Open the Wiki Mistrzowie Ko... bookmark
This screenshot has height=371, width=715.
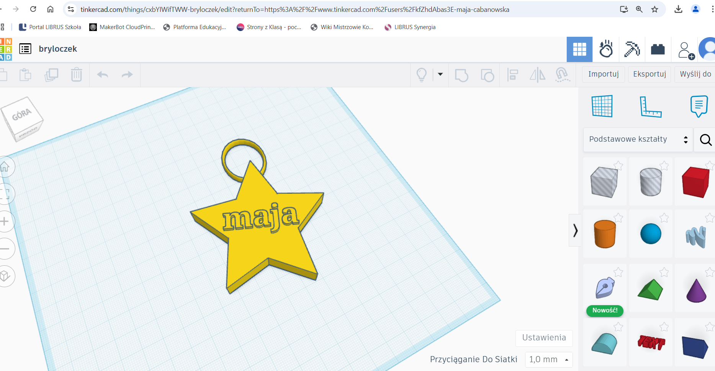[x=342, y=27]
